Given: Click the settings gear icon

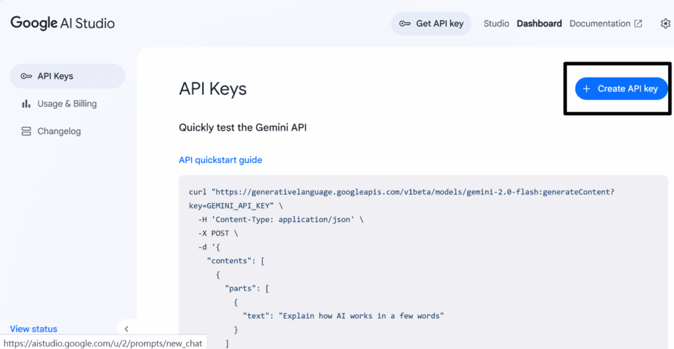Looking at the screenshot, I should coord(665,24).
